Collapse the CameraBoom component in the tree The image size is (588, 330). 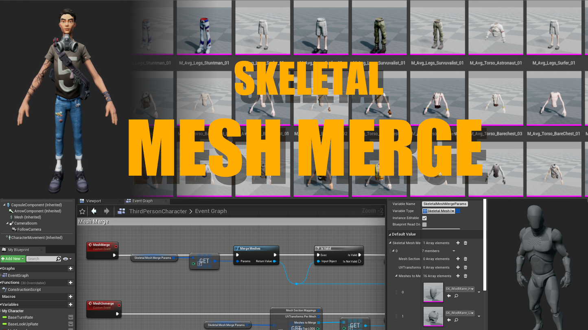7,223
